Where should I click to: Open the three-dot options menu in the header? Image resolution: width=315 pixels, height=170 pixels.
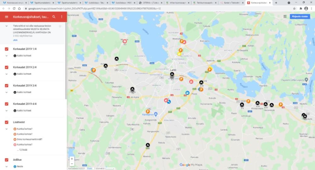tap(62, 17)
